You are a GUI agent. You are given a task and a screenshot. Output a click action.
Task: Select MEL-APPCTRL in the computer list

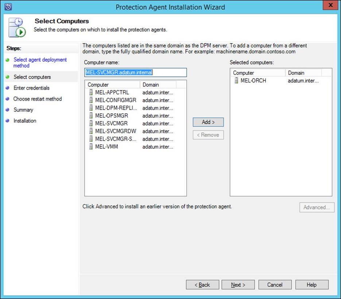112,92
